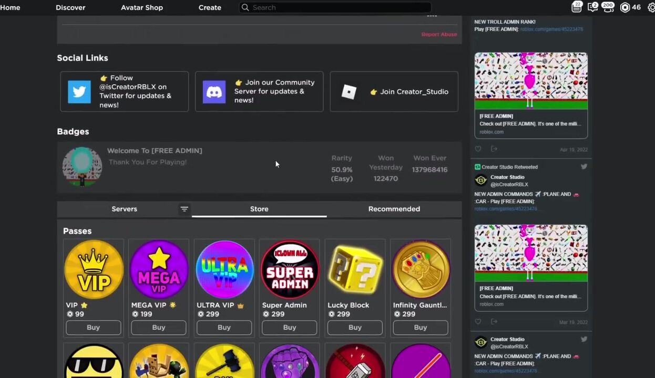Buy the Lucky Block pass
The height and width of the screenshot is (378, 655).
click(355, 328)
